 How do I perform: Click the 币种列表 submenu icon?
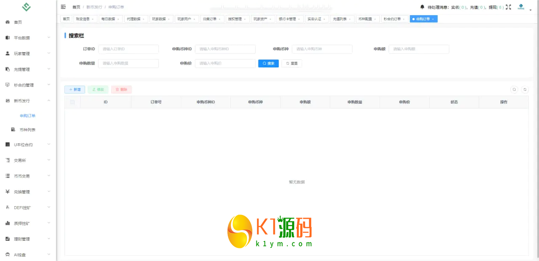coord(13,129)
